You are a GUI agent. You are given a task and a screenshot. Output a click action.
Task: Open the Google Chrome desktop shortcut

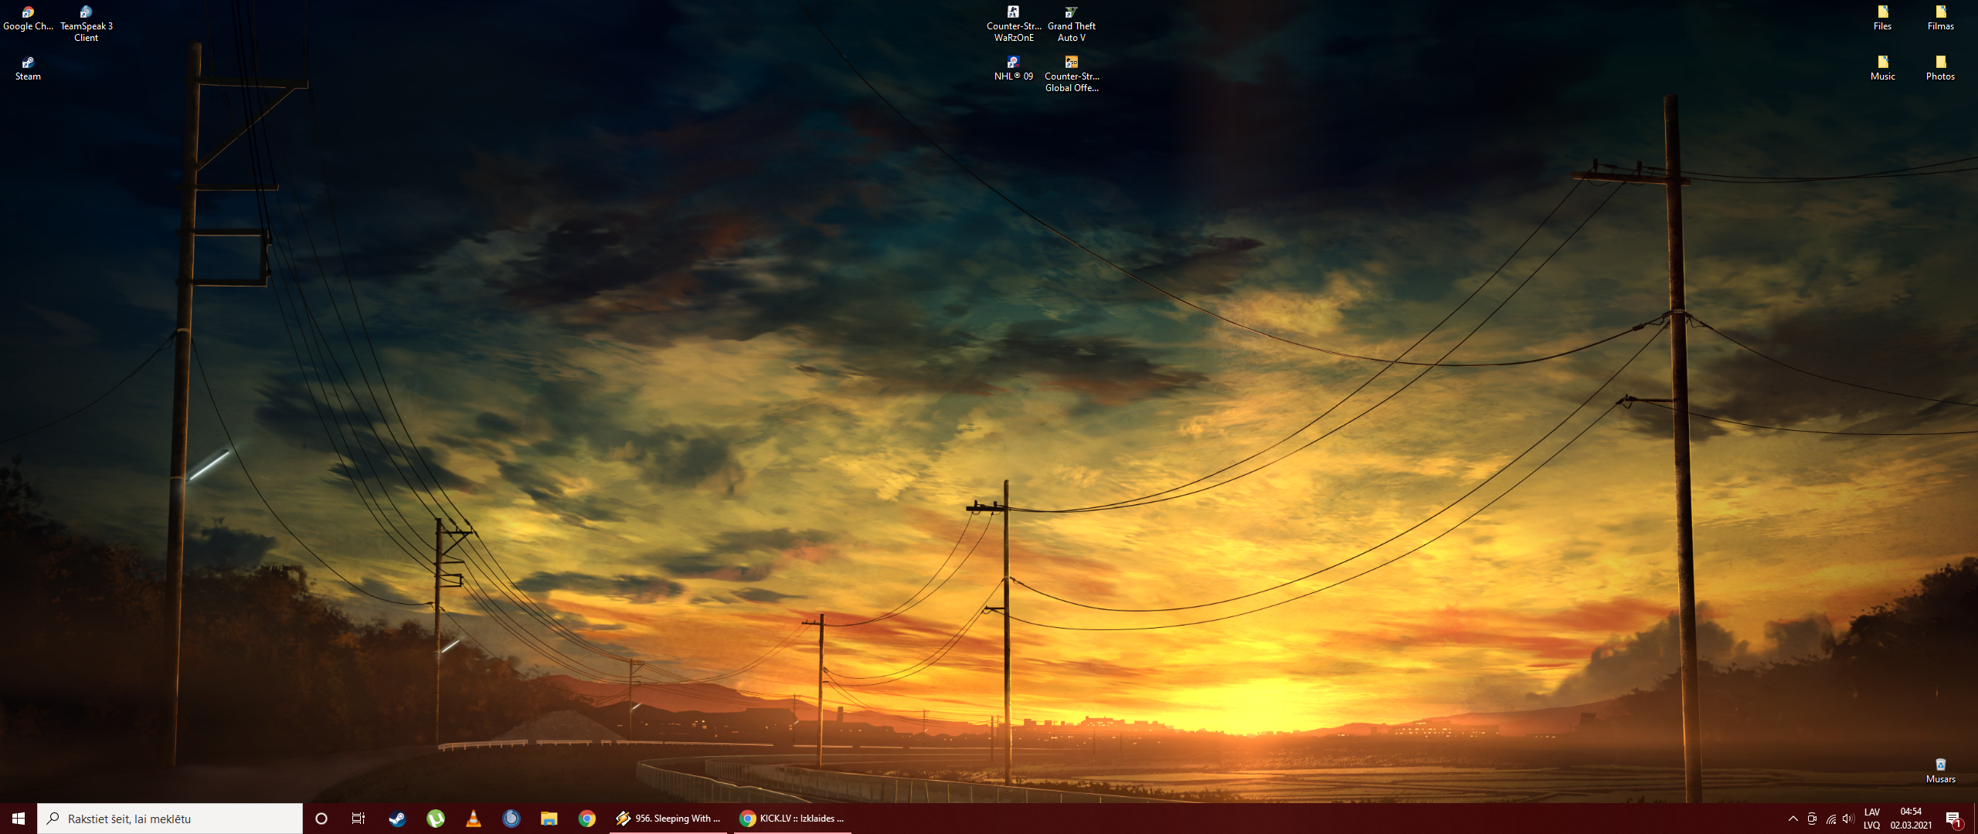tap(28, 19)
